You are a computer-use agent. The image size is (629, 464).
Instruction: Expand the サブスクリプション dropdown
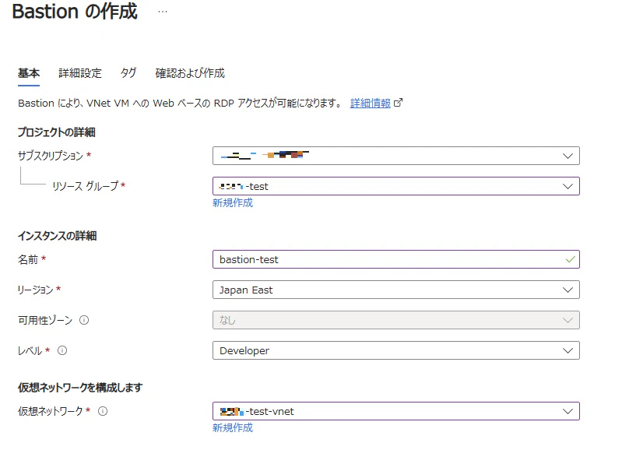pos(396,156)
